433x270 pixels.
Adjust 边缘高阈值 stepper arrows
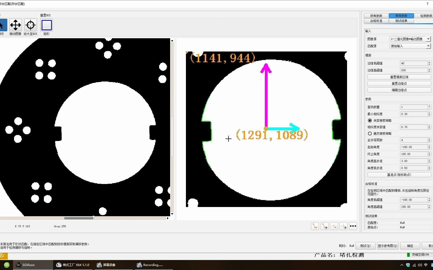(x=429, y=70)
